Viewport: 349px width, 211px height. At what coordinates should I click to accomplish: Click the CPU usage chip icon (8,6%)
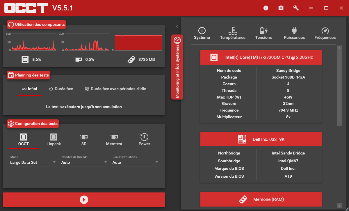[25, 59]
